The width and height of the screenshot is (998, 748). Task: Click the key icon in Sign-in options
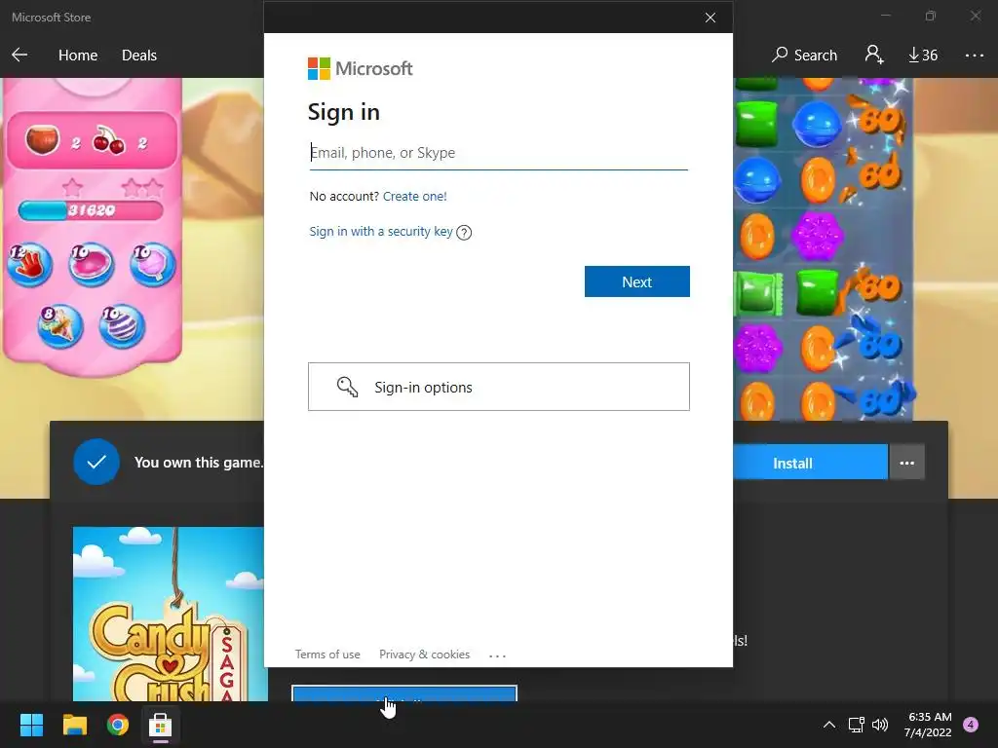pyautogui.click(x=347, y=387)
